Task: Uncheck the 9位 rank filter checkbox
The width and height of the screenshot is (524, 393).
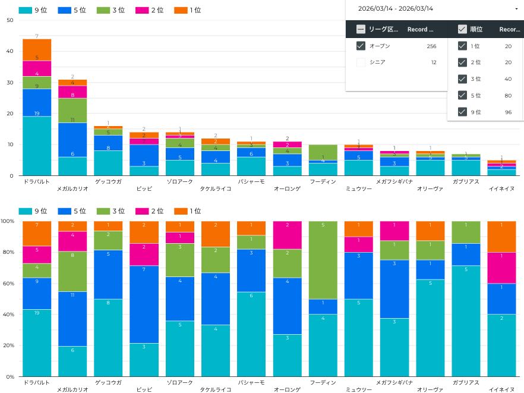Action: coord(462,112)
